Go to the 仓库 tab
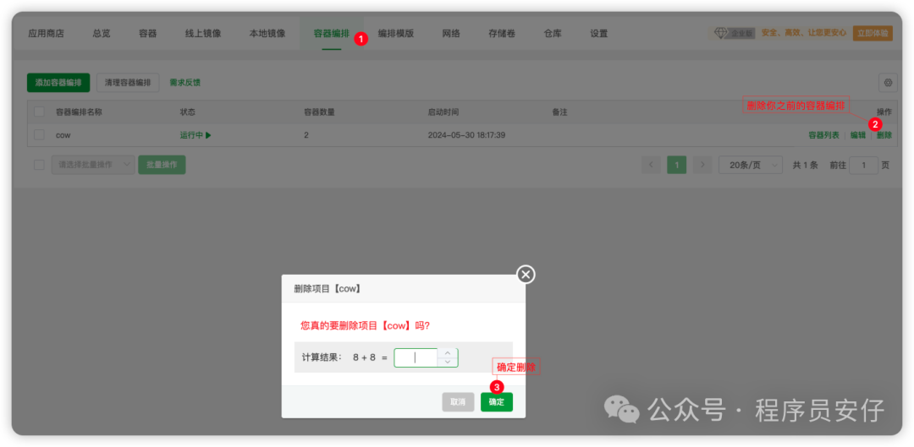The height and width of the screenshot is (447, 914). [x=553, y=33]
